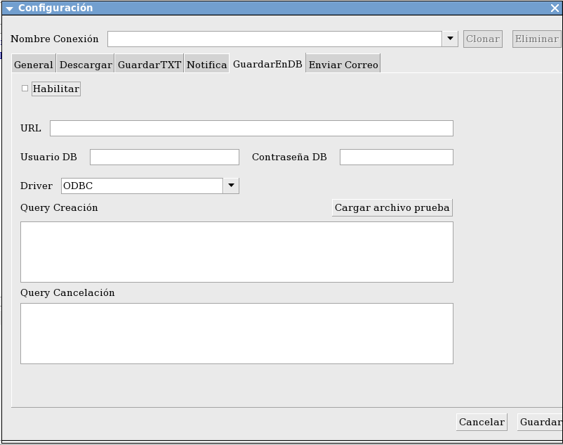The image size is (563, 445).
Task: Select the GuardarTXT tab
Action: (149, 65)
